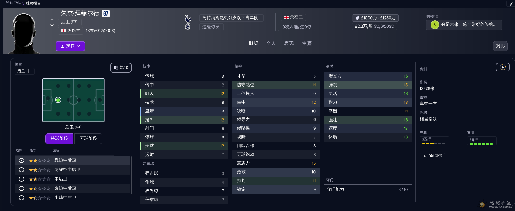
Task: Open the 操作 actions dropdown
Action: [x=70, y=46]
